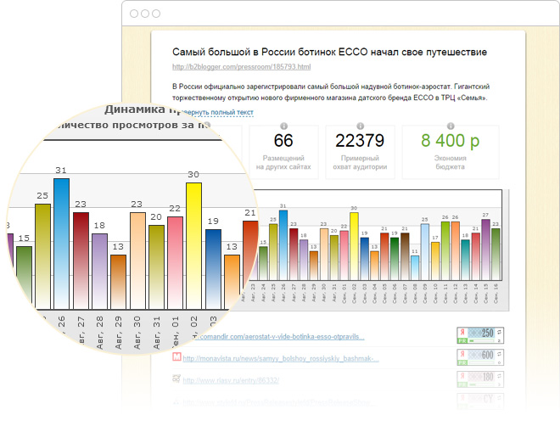The height and width of the screenshot is (432, 560).
Task: Open the b2blogger.com/pressroom/185793.html link
Action: point(241,66)
